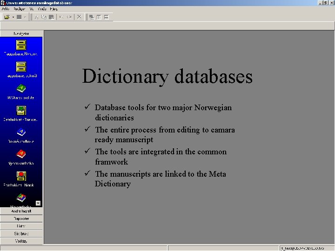This screenshot has height=251, width=335.
Task: Open the Setelarkivet Norsk archive icon
Action: [21, 176]
